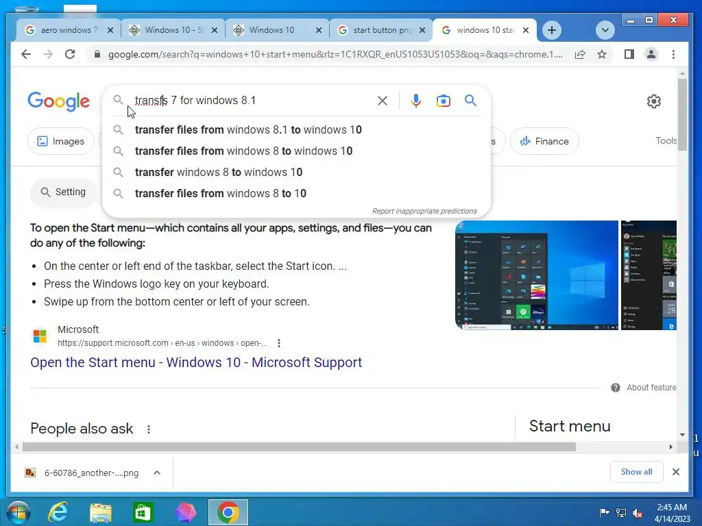Image resolution: width=702 pixels, height=526 pixels.
Task: Select suggestion transfer files from windows 8.1 to windows 10
Action: pos(296,129)
